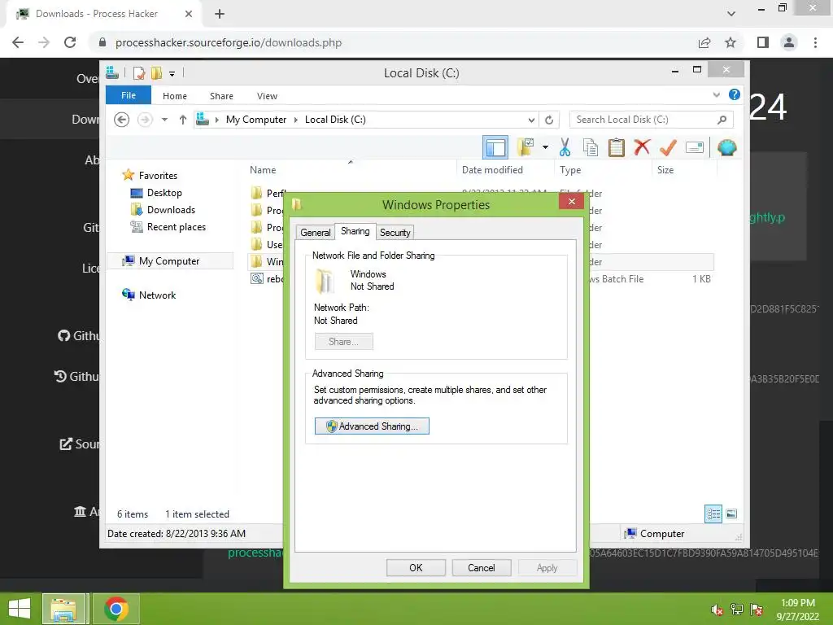Click the Explorer Forward arrow button
Viewport: 833px width, 625px height.
pyautogui.click(x=145, y=120)
